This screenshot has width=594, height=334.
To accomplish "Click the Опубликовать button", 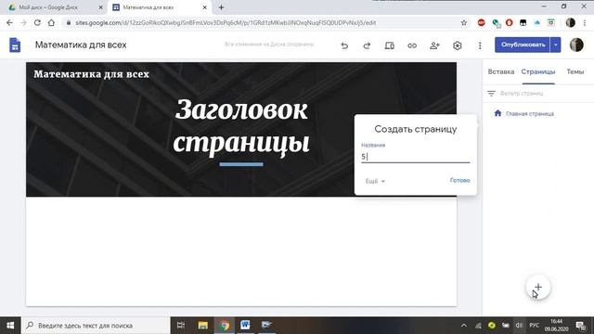I will click(523, 45).
